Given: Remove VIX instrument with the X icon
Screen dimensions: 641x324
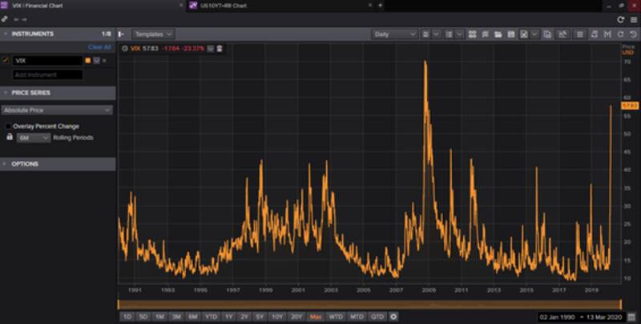Looking at the screenshot, I should pyautogui.click(x=104, y=61).
